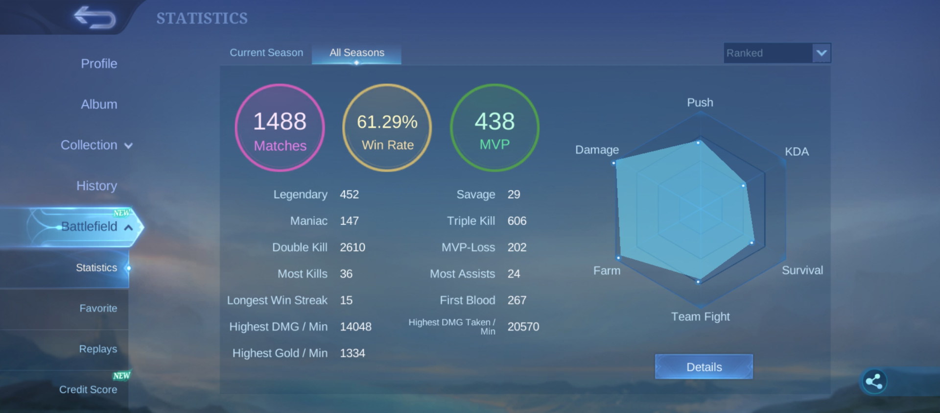Viewport: 940px width, 413px height.
Task: Click the Farm label on radar chart
Action: tap(607, 270)
